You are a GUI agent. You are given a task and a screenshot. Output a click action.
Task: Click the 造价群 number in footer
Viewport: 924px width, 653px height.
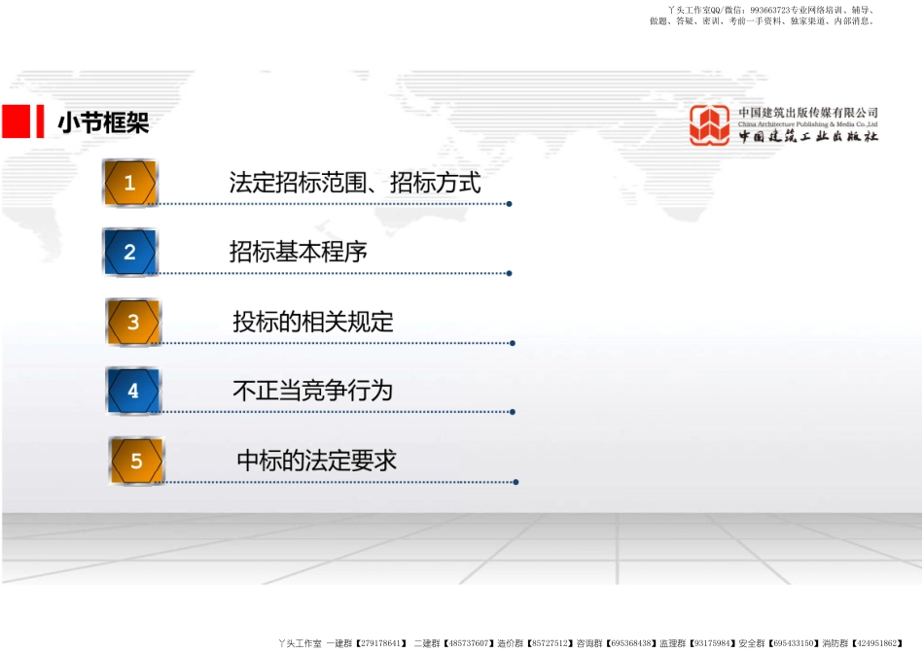point(535,643)
